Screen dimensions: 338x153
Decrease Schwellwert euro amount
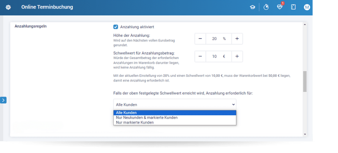pyautogui.click(x=200, y=56)
